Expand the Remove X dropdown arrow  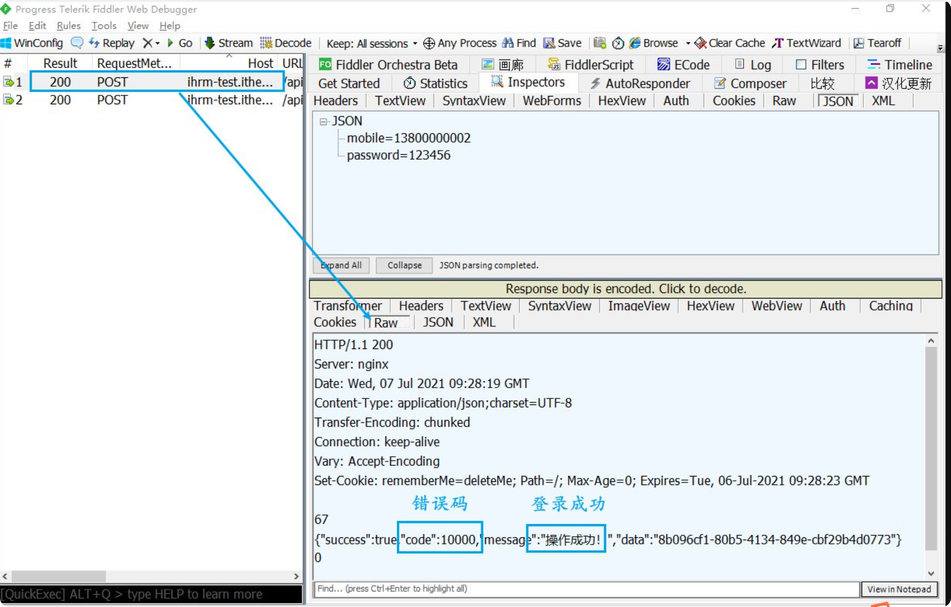click(158, 43)
